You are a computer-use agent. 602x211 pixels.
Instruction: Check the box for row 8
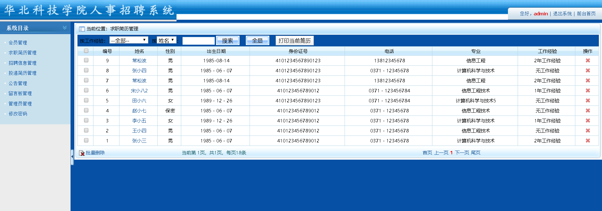[86, 70]
